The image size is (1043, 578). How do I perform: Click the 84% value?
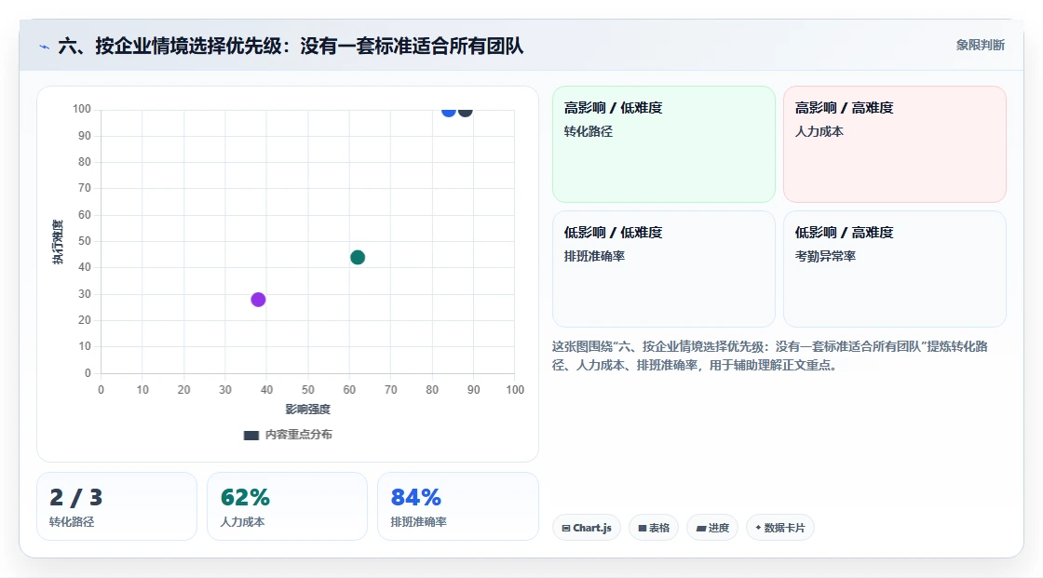pyautogui.click(x=415, y=498)
